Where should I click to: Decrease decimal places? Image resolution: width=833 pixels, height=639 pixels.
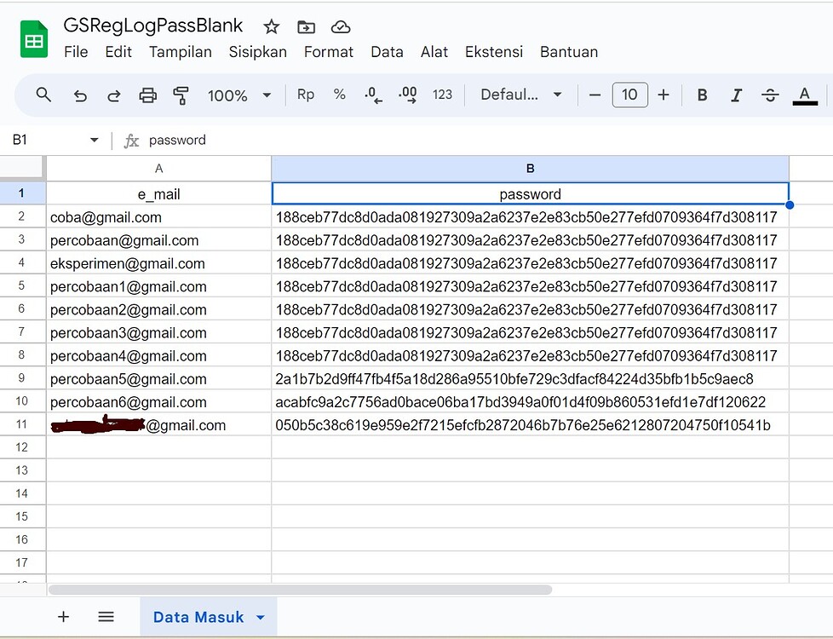tap(372, 95)
